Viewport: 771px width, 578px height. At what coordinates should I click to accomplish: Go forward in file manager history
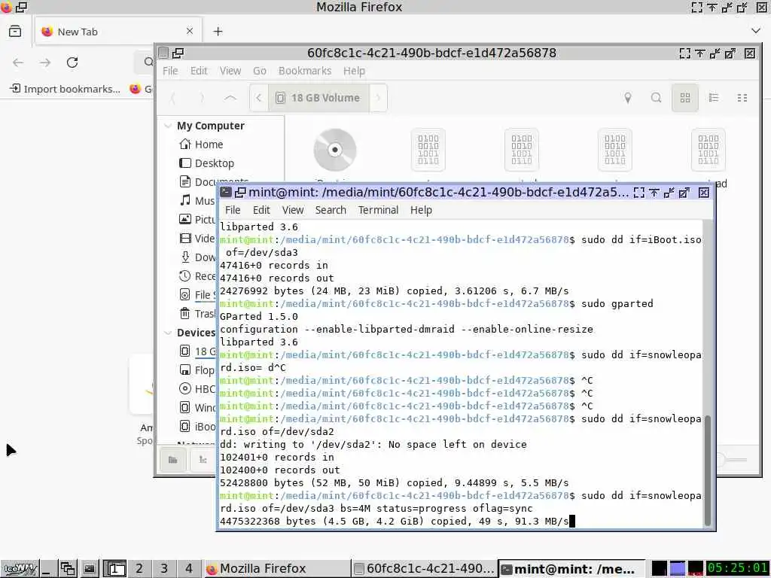coord(202,98)
